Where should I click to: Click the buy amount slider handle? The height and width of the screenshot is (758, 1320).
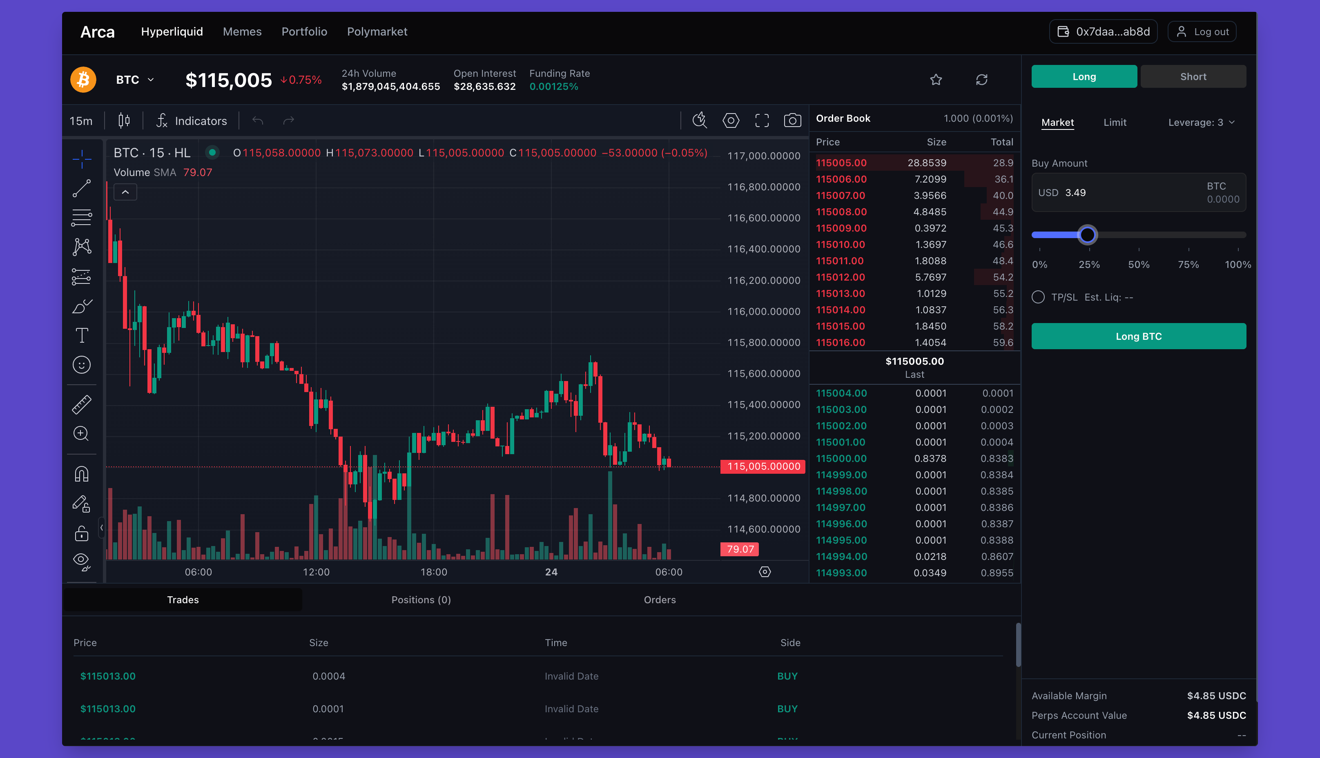1087,235
